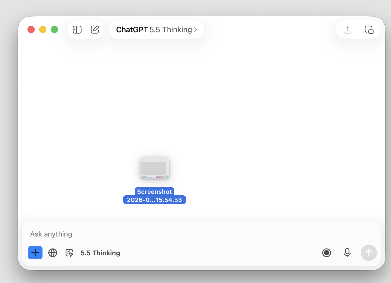Start a new chat with compose icon
This screenshot has width=391, height=283.
point(95,29)
